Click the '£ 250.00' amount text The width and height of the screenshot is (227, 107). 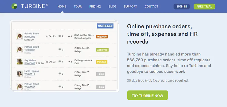[29, 40]
